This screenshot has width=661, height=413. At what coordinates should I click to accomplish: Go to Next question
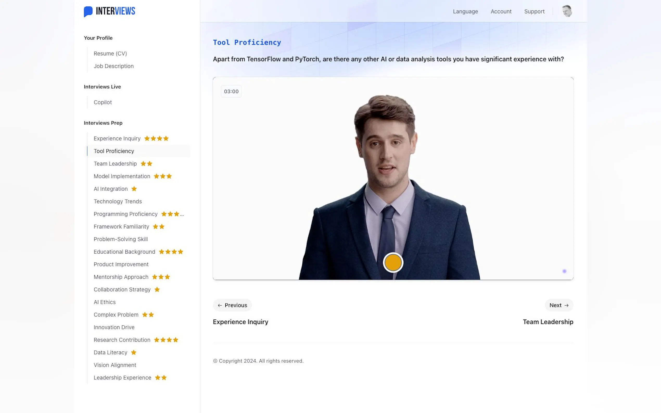click(559, 305)
